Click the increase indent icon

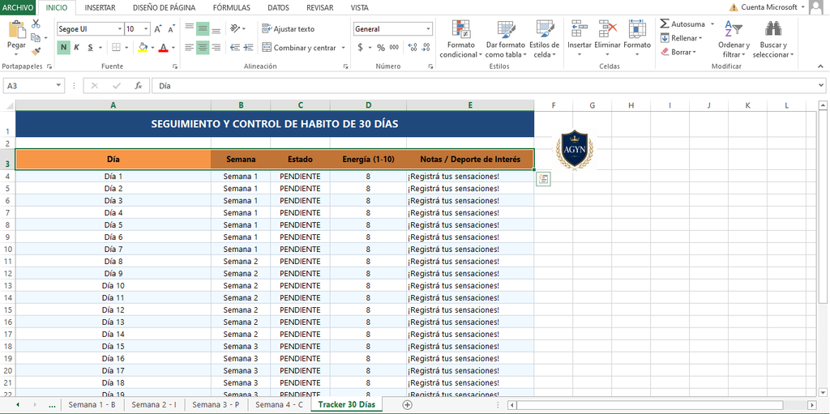(x=248, y=48)
